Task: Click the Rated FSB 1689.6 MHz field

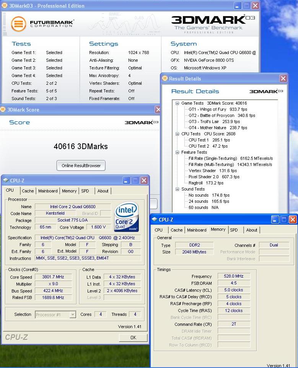Action: coord(53,297)
